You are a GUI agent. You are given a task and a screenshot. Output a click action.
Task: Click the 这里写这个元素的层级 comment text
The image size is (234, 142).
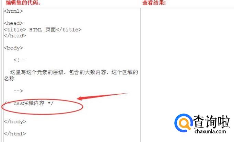pyautogui.click(x=74, y=72)
